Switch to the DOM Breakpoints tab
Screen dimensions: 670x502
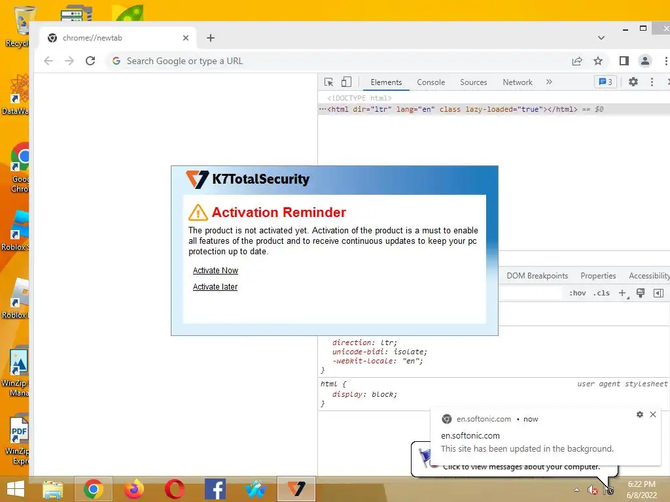point(537,276)
